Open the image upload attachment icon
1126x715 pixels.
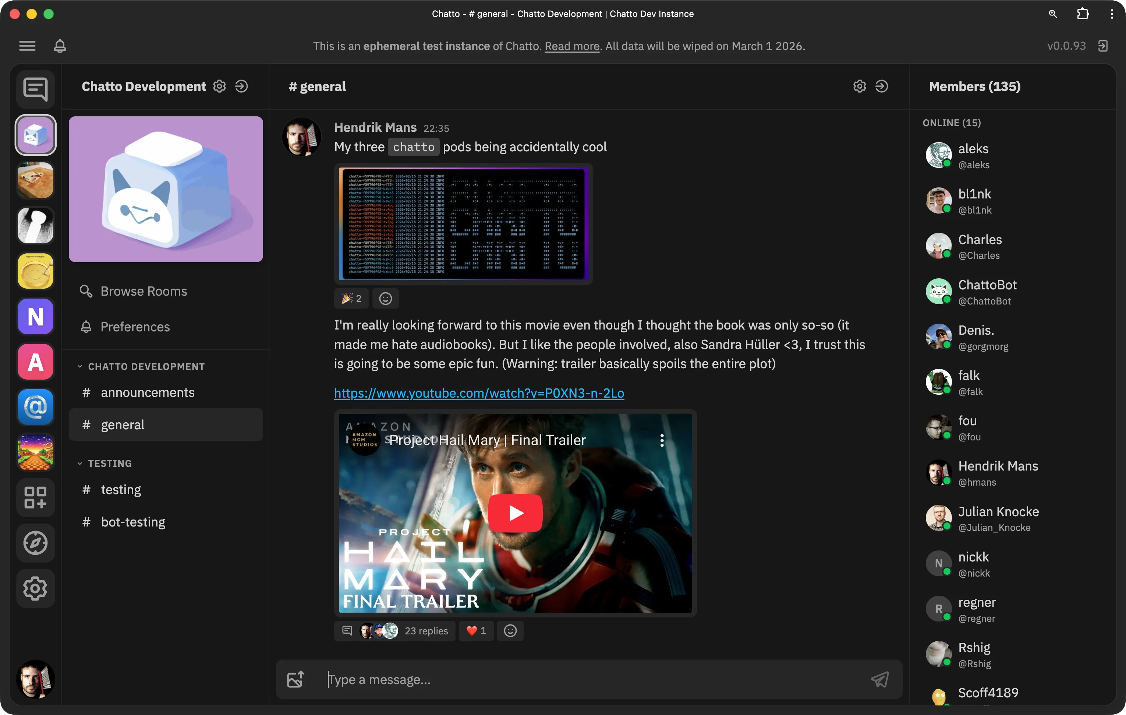click(295, 679)
